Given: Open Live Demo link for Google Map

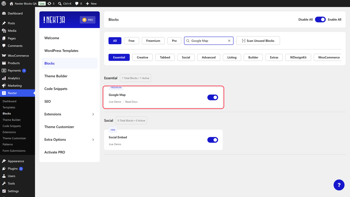Looking at the screenshot, I should point(115,102).
